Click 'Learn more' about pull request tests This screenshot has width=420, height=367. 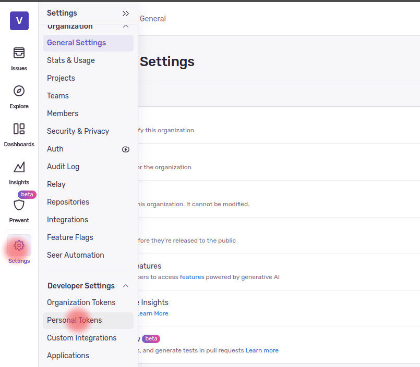[262, 350]
